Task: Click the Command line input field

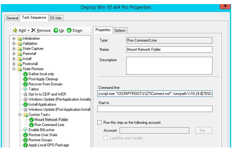Action: point(155,94)
